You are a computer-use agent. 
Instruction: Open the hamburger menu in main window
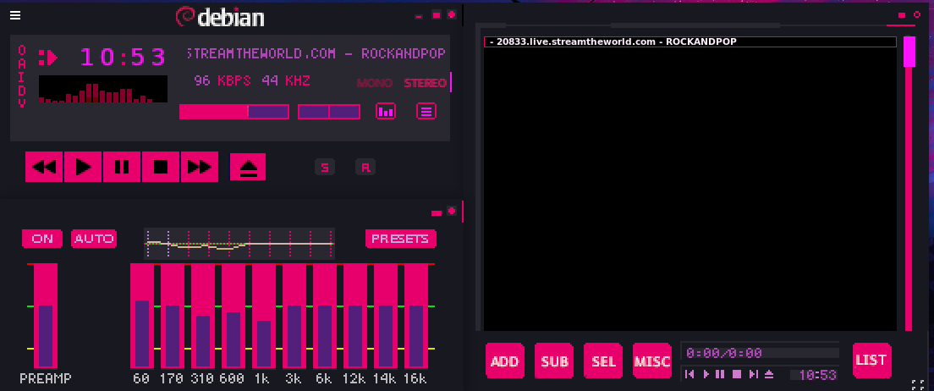coord(15,15)
